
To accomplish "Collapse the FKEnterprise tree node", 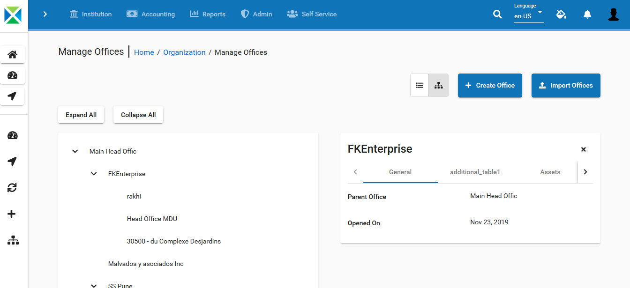I will [x=94, y=174].
